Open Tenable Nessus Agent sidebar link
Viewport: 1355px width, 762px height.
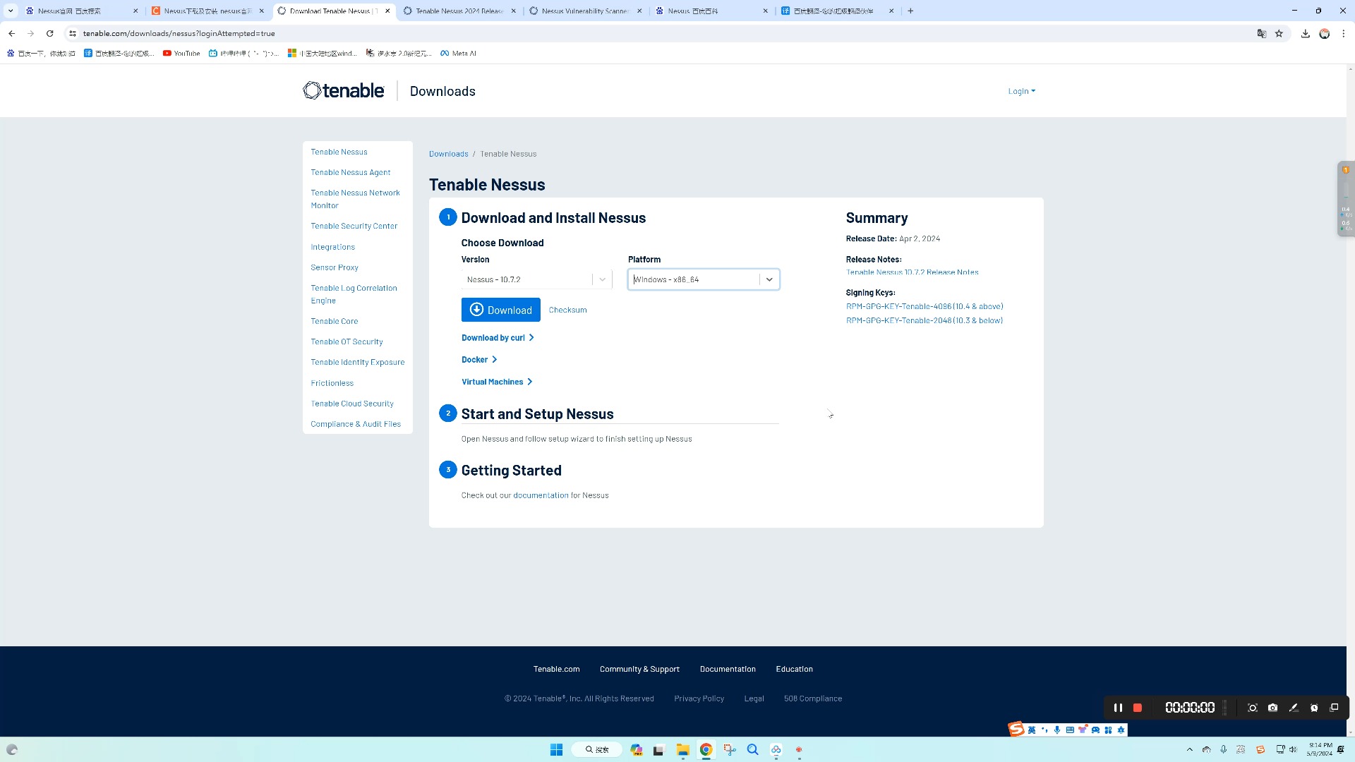351,172
